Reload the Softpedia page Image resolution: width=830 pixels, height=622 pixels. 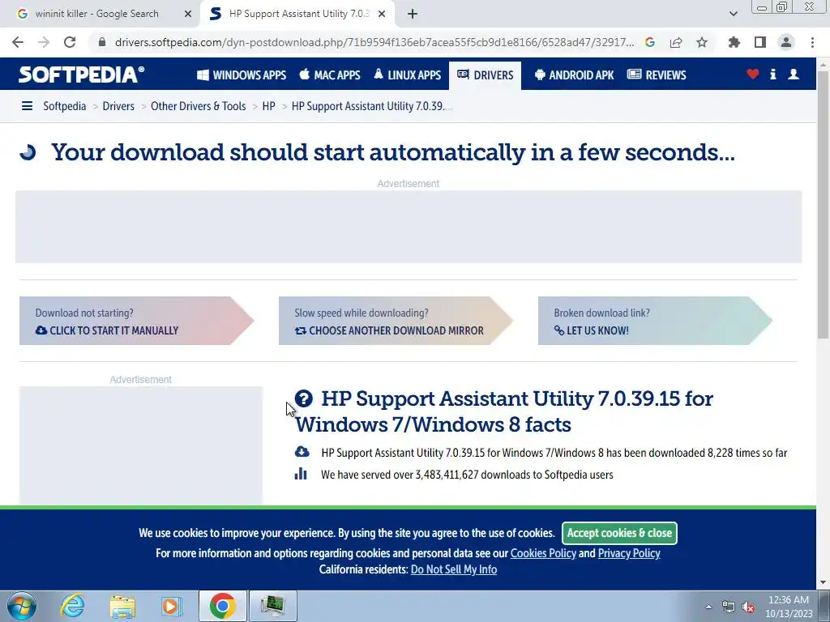(70, 42)
